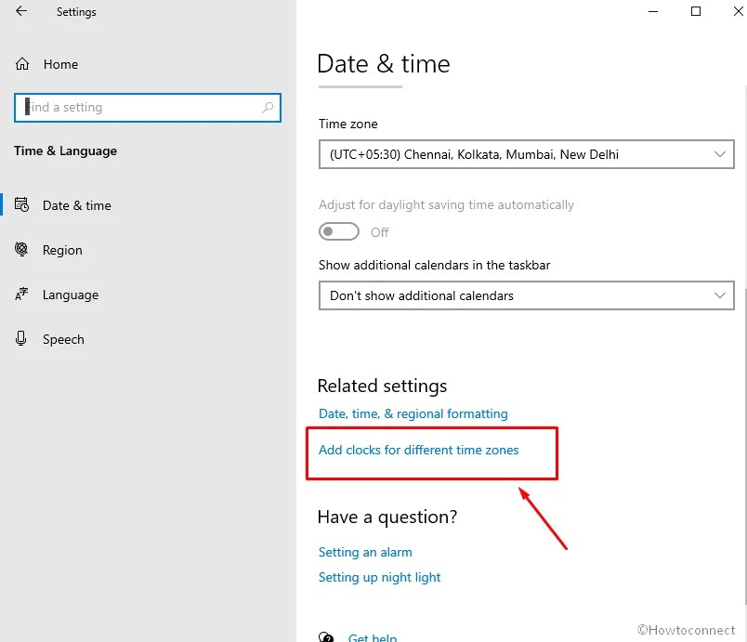Screen dimensions: 747x642
Task: Click Date, time, & regional formatting
Action: (x=413, y=413)
